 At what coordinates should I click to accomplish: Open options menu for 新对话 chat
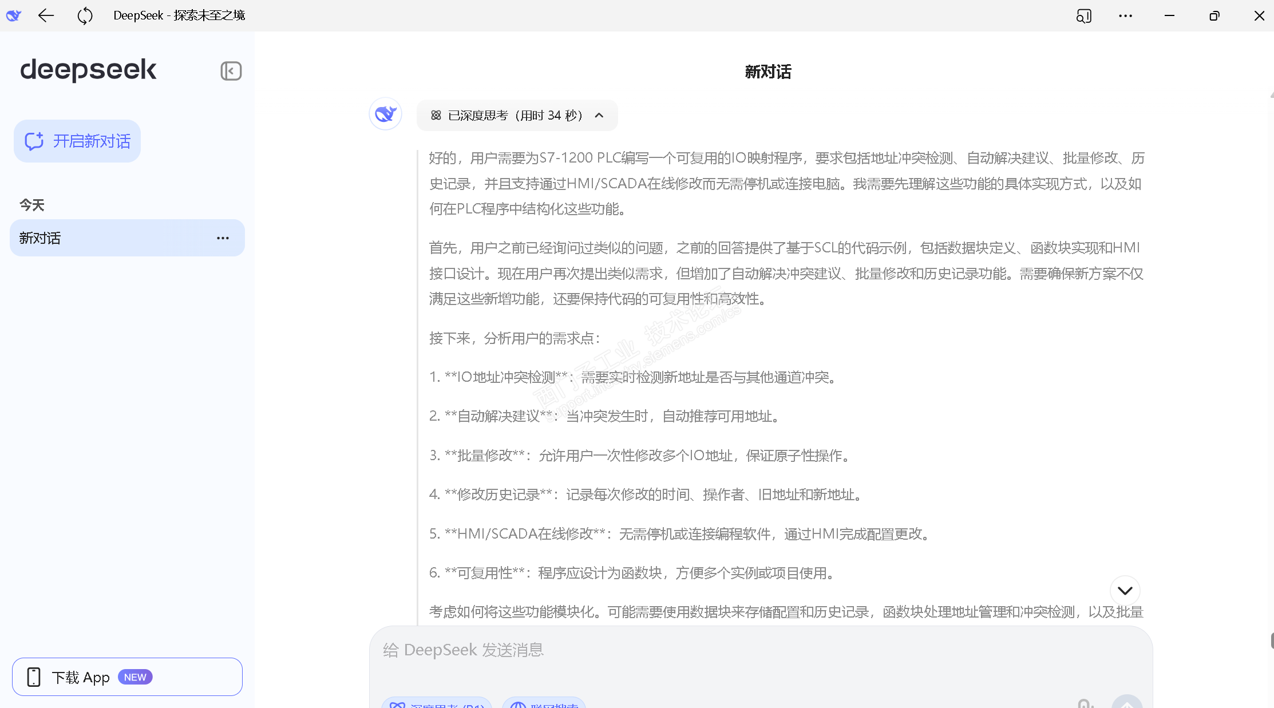click(x=223, y=238)
